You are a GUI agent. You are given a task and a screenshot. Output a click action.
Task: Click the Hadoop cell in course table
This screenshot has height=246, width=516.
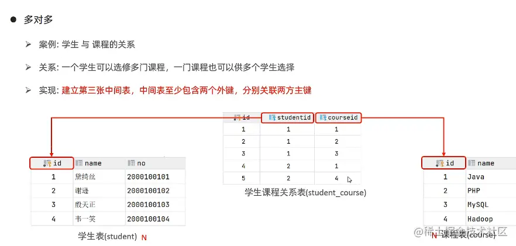tap(491, 219)
